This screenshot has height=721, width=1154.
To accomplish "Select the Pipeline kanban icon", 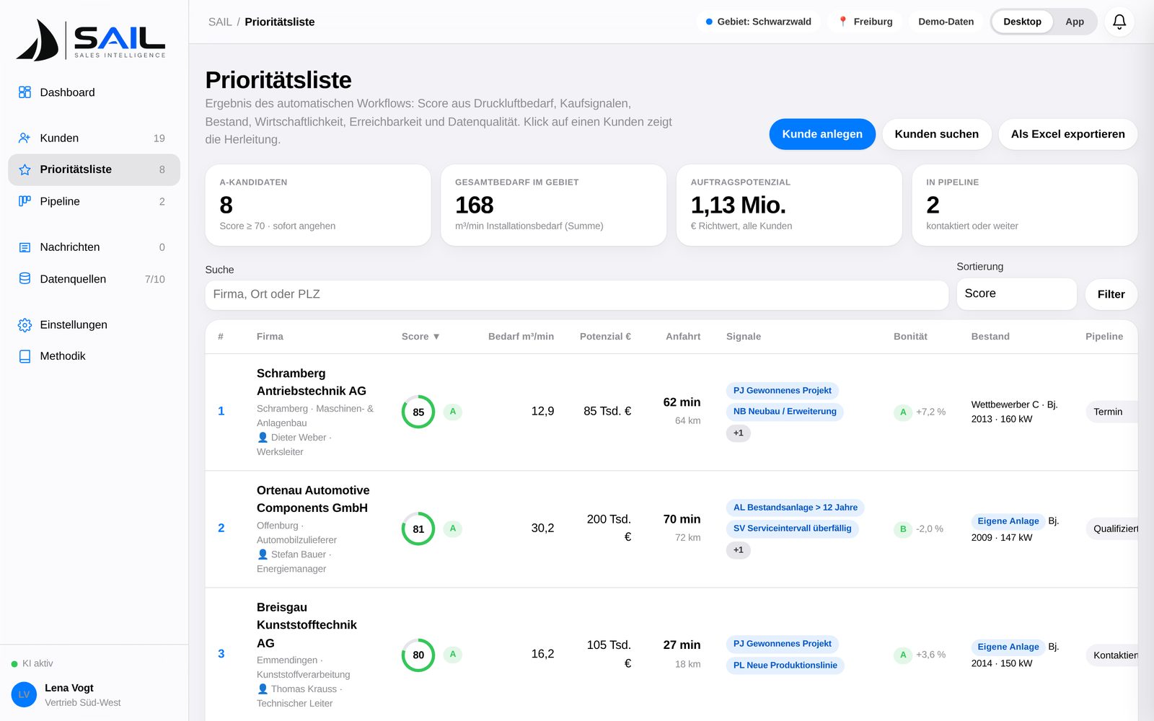I will point(25,201).
